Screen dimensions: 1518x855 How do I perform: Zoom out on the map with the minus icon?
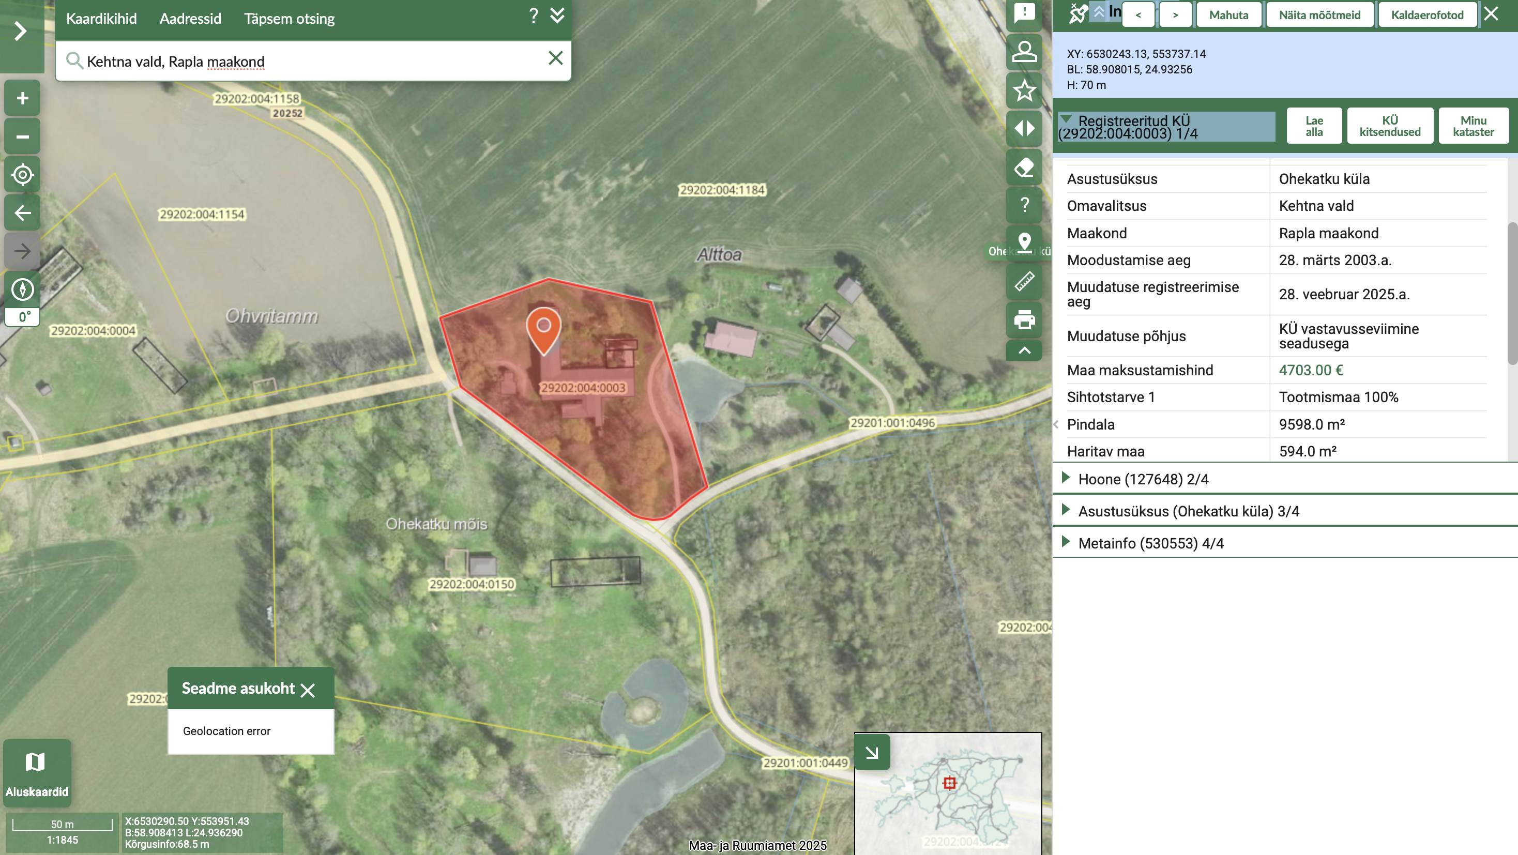22,136
